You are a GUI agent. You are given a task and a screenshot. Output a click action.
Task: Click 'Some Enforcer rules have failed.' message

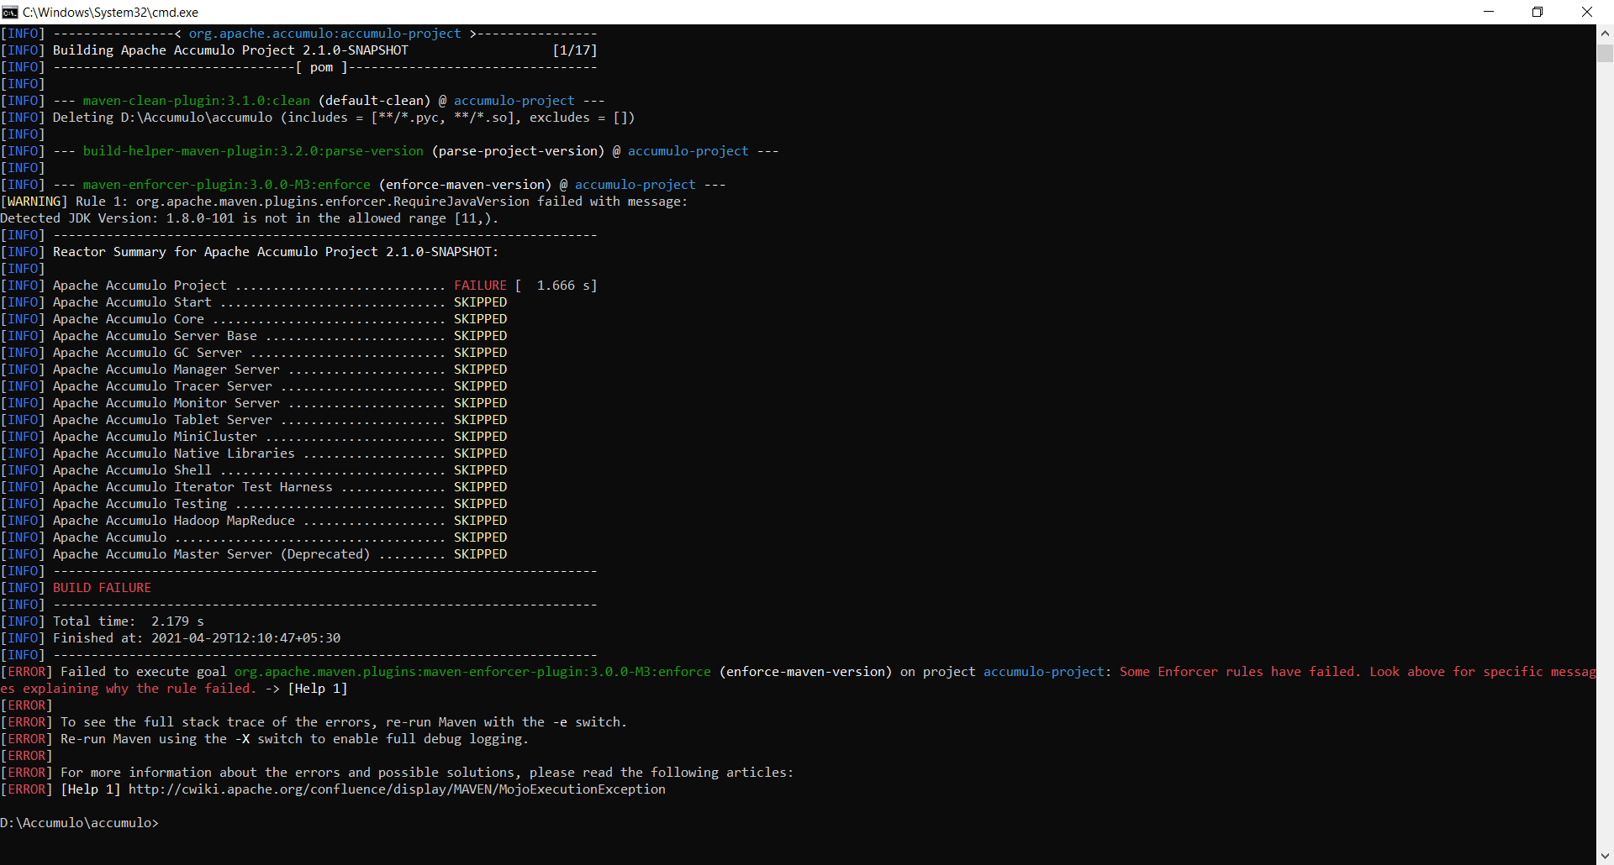click(1240, 672)
